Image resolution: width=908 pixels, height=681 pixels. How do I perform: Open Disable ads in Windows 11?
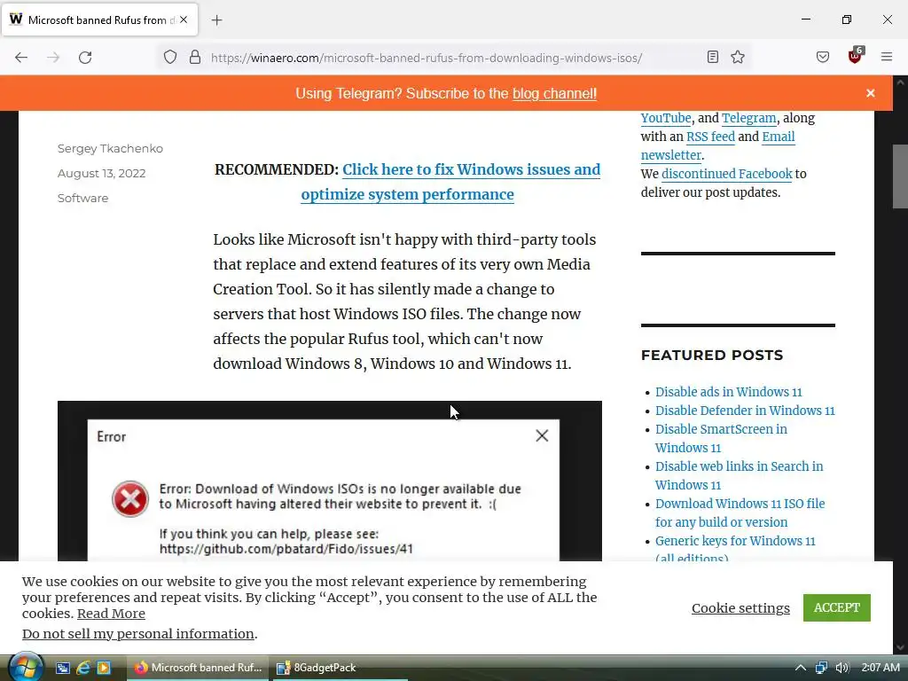pos(729,392)
